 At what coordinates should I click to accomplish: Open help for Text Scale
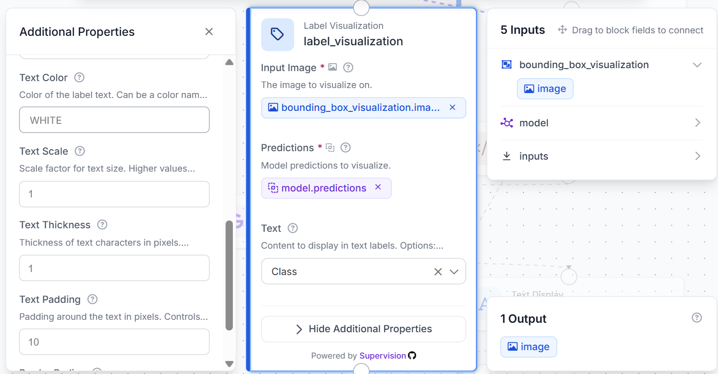[80, 151]
